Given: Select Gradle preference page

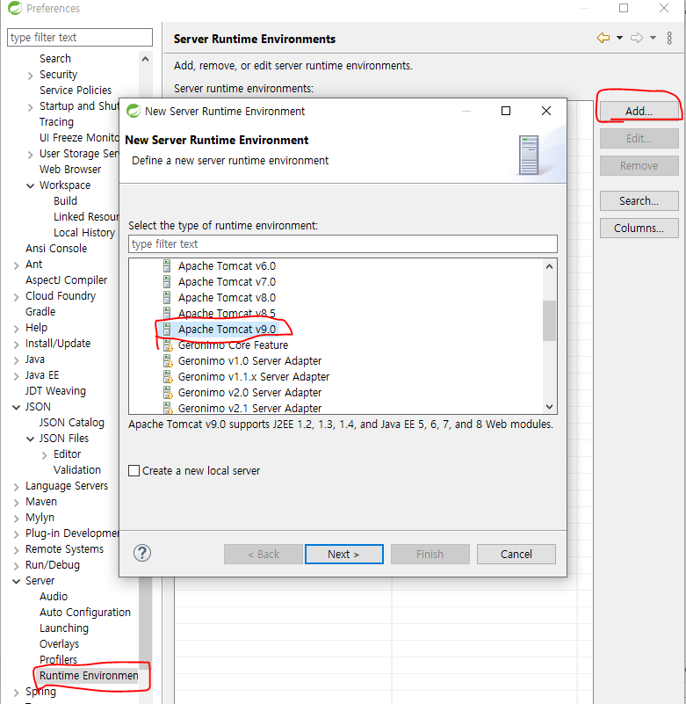Looking at the screenshot, I should pos(40,312).
